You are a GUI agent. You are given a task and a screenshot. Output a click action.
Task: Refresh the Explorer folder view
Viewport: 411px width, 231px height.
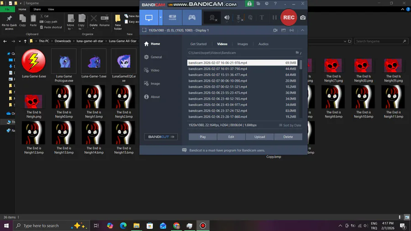349,41
